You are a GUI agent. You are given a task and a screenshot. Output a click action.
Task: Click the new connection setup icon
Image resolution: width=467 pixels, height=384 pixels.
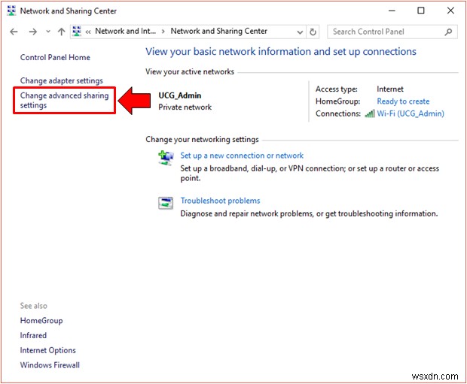pos(166,158)
